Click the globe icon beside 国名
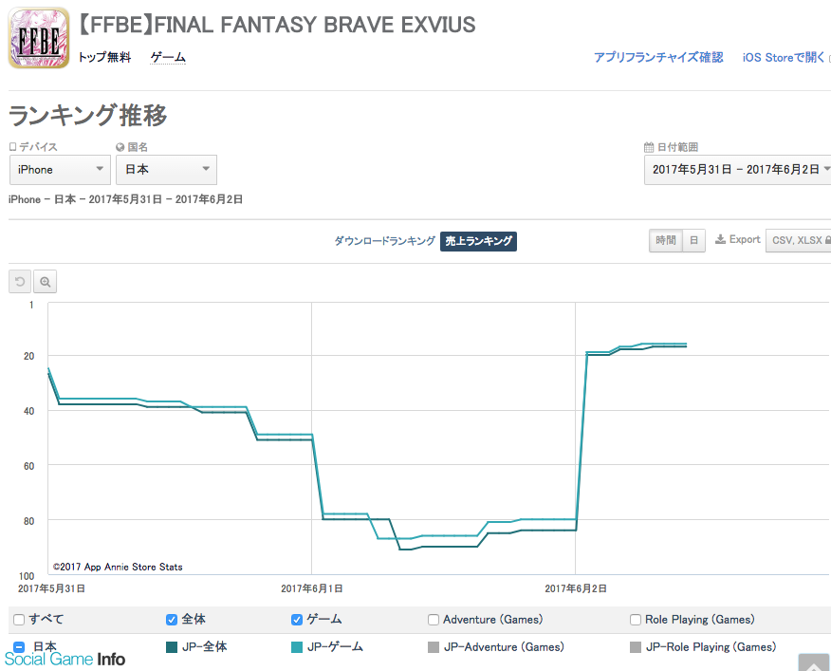Viewport: 831px width, 671px height. (120, 147)
